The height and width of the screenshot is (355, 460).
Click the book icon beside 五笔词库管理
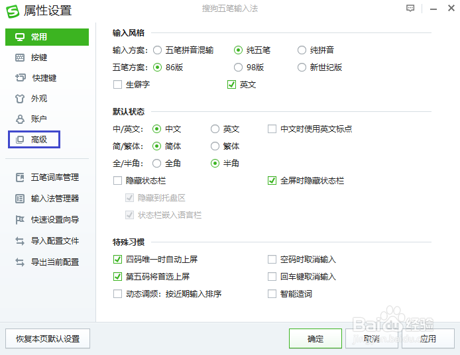(20, 177)
